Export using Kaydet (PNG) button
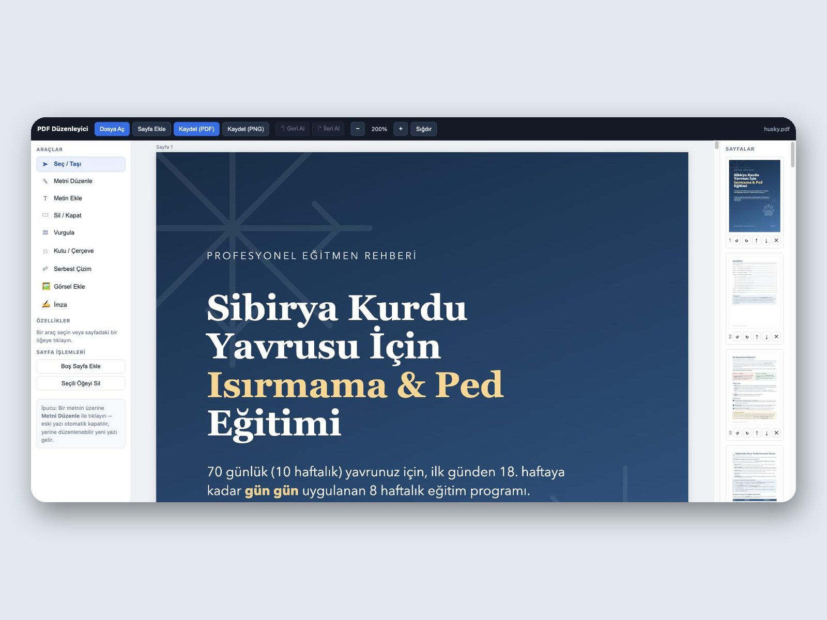The height and width of the screenshot is (620, 827). pos(246,129)
